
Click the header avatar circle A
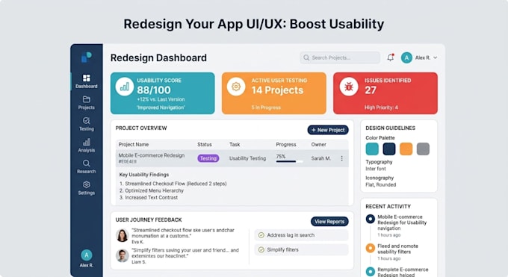(x=406, y=57)
